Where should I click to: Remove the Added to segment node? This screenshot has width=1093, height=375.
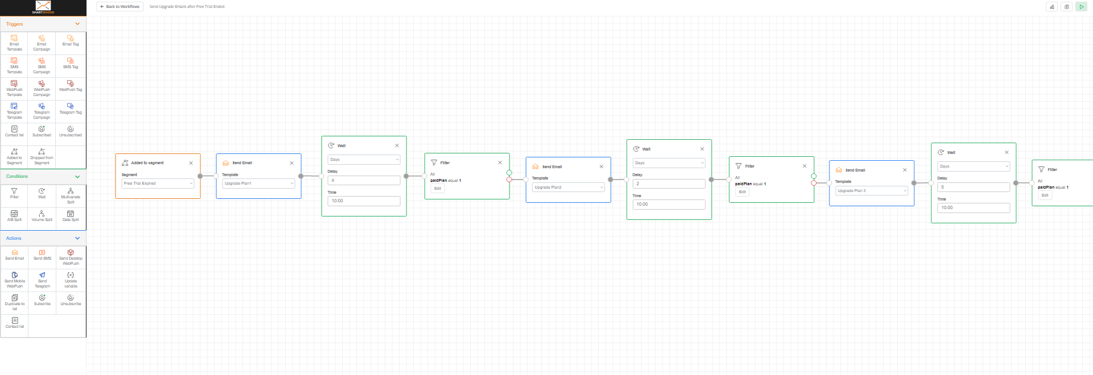point(191,163)
